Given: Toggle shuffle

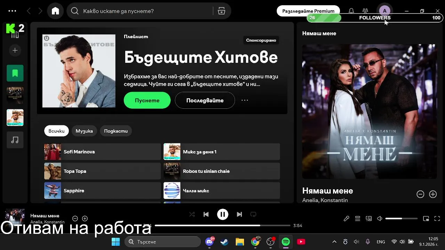Looking at the screenshot, I should [x=192, y=214].
